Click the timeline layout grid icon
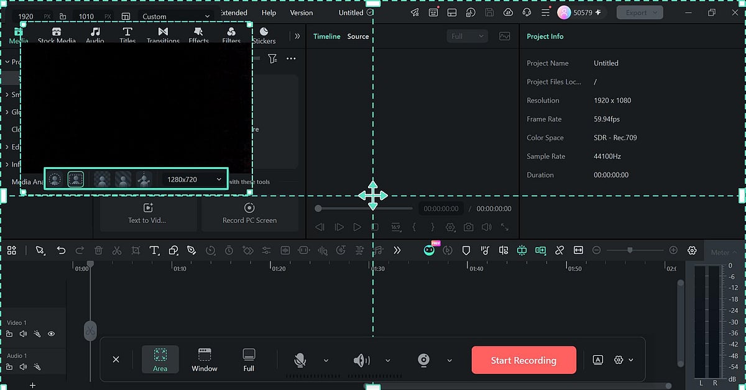The image size is (746, 390). coord(12,250)
